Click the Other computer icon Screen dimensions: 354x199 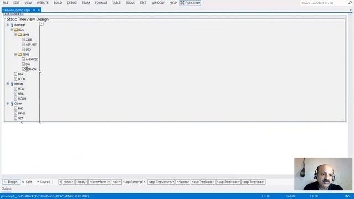coord(12,103)
